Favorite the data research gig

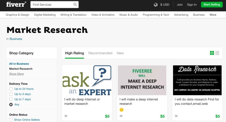176,116
